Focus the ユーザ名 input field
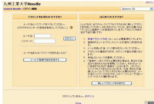 pos(42,36)
